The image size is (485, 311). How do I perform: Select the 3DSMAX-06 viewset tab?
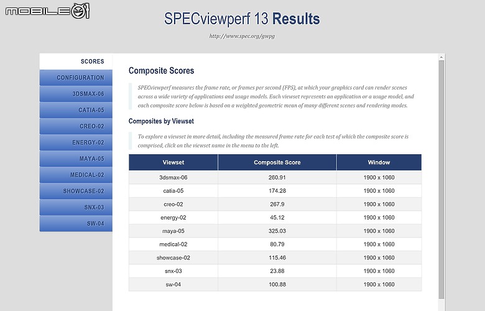[x=76, y=94]
